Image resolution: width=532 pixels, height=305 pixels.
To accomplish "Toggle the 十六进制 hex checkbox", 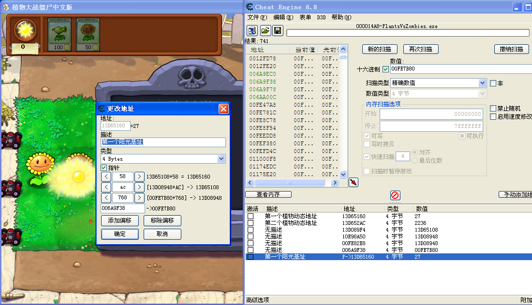I will coord(385,69).
